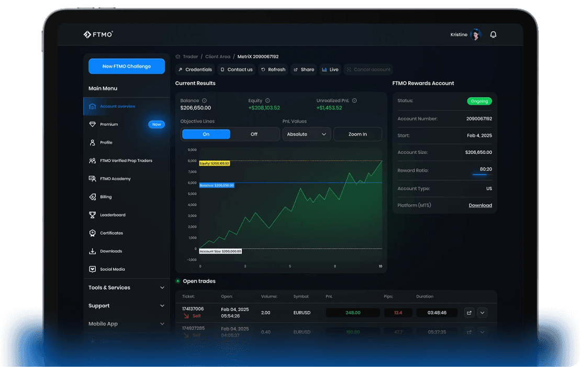Click the Downloads arrow icon
This screenshot has height=367, width=581.
(92, 251)
